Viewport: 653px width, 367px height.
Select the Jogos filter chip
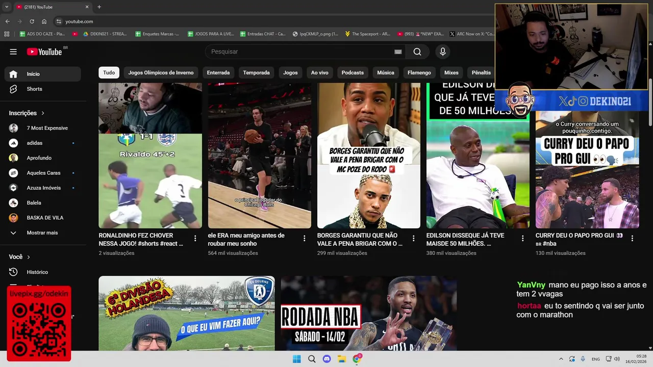290,72
